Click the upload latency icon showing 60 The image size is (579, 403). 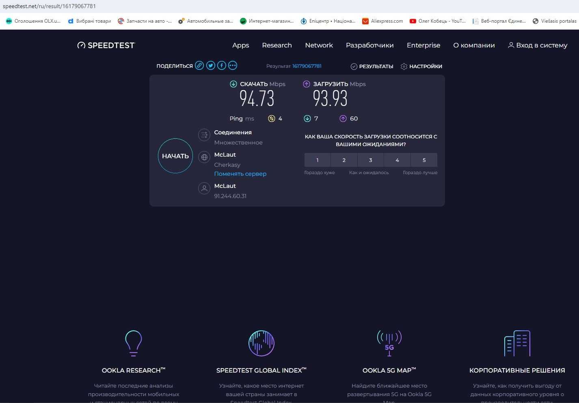(343, 119)
